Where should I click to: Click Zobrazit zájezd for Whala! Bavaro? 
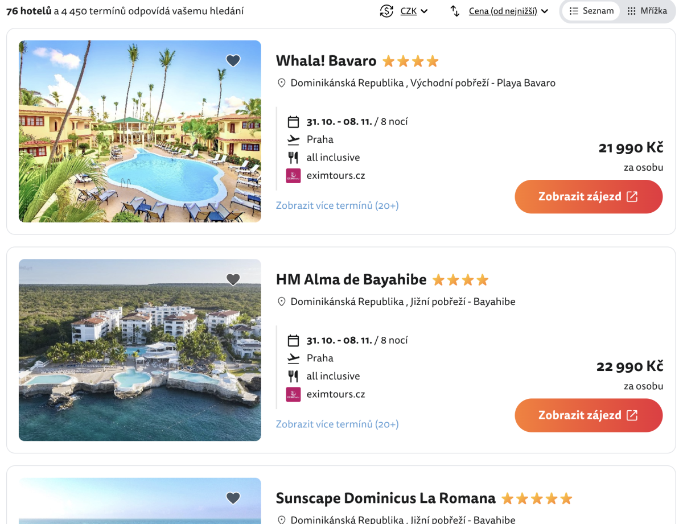pos(589,197)
